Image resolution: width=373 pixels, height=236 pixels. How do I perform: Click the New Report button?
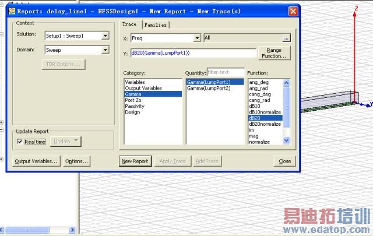(135, 161)
